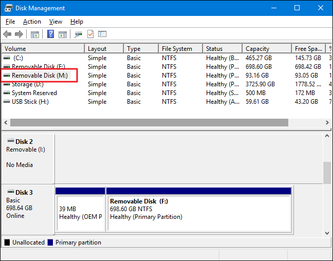This screenshot has height=261, width=333.
Task: Open the File menu
Action: (x=10, y=22)
